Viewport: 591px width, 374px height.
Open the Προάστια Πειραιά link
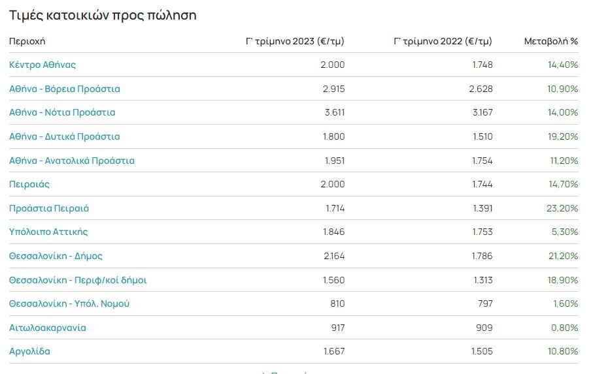tap(49, 208)
